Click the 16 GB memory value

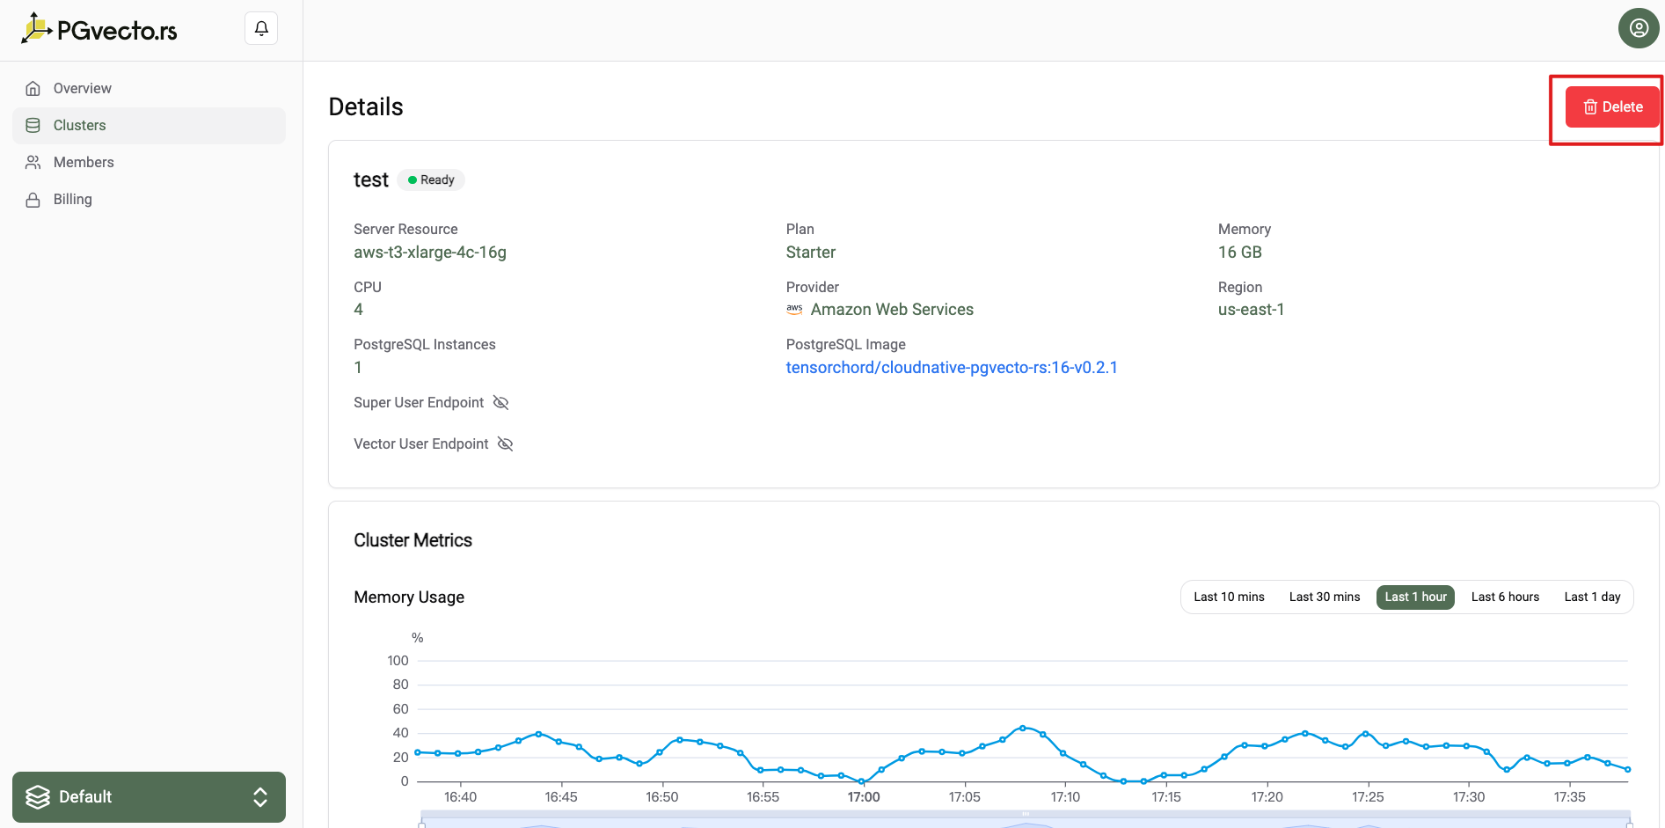[1240, 253]
